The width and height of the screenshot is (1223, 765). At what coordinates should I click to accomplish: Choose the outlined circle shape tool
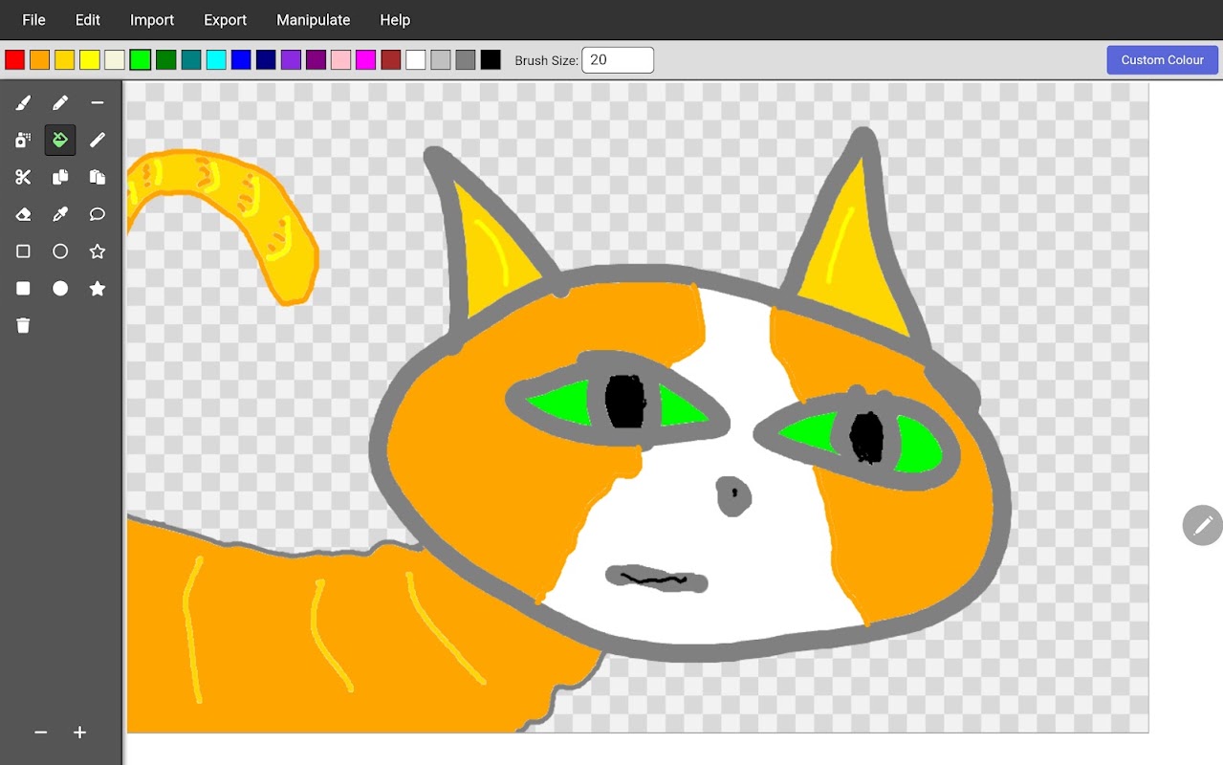click(x=60, y=251)
